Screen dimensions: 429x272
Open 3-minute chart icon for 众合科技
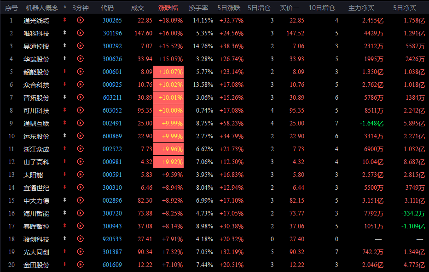coord(80,85)
